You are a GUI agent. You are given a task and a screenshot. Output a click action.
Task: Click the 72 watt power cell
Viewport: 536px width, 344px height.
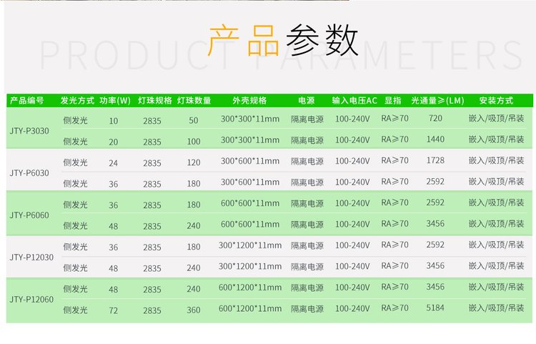[114, 310]
